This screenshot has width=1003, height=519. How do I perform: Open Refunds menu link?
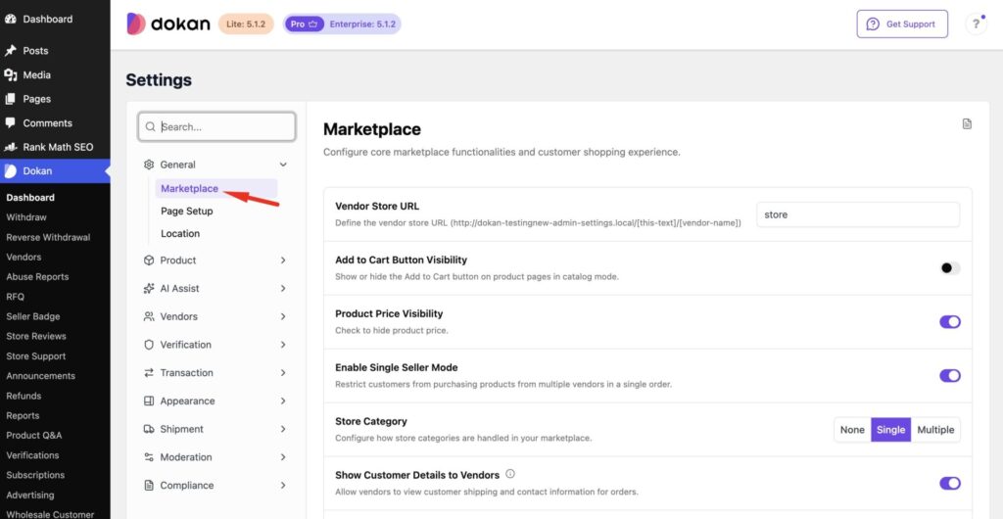click(x=24, y=396)
